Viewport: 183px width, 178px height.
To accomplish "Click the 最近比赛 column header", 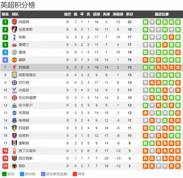I will click(162, 14).
